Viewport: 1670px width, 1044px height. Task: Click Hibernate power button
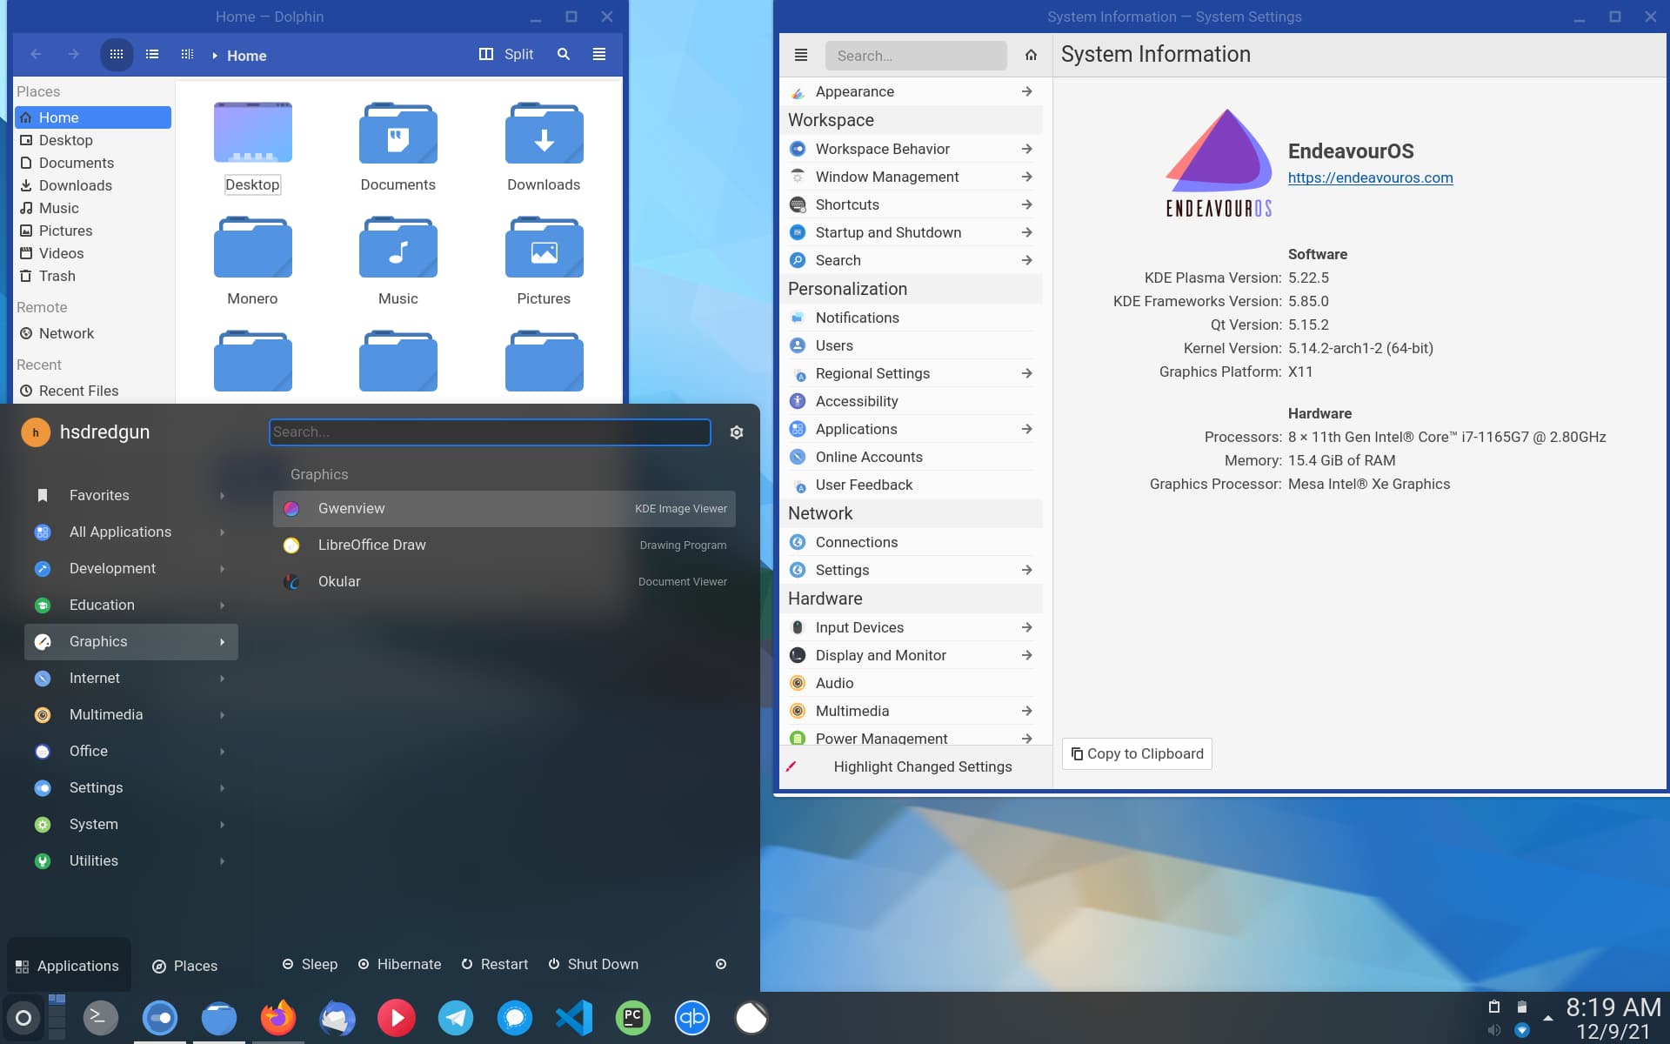click(399, 965)
